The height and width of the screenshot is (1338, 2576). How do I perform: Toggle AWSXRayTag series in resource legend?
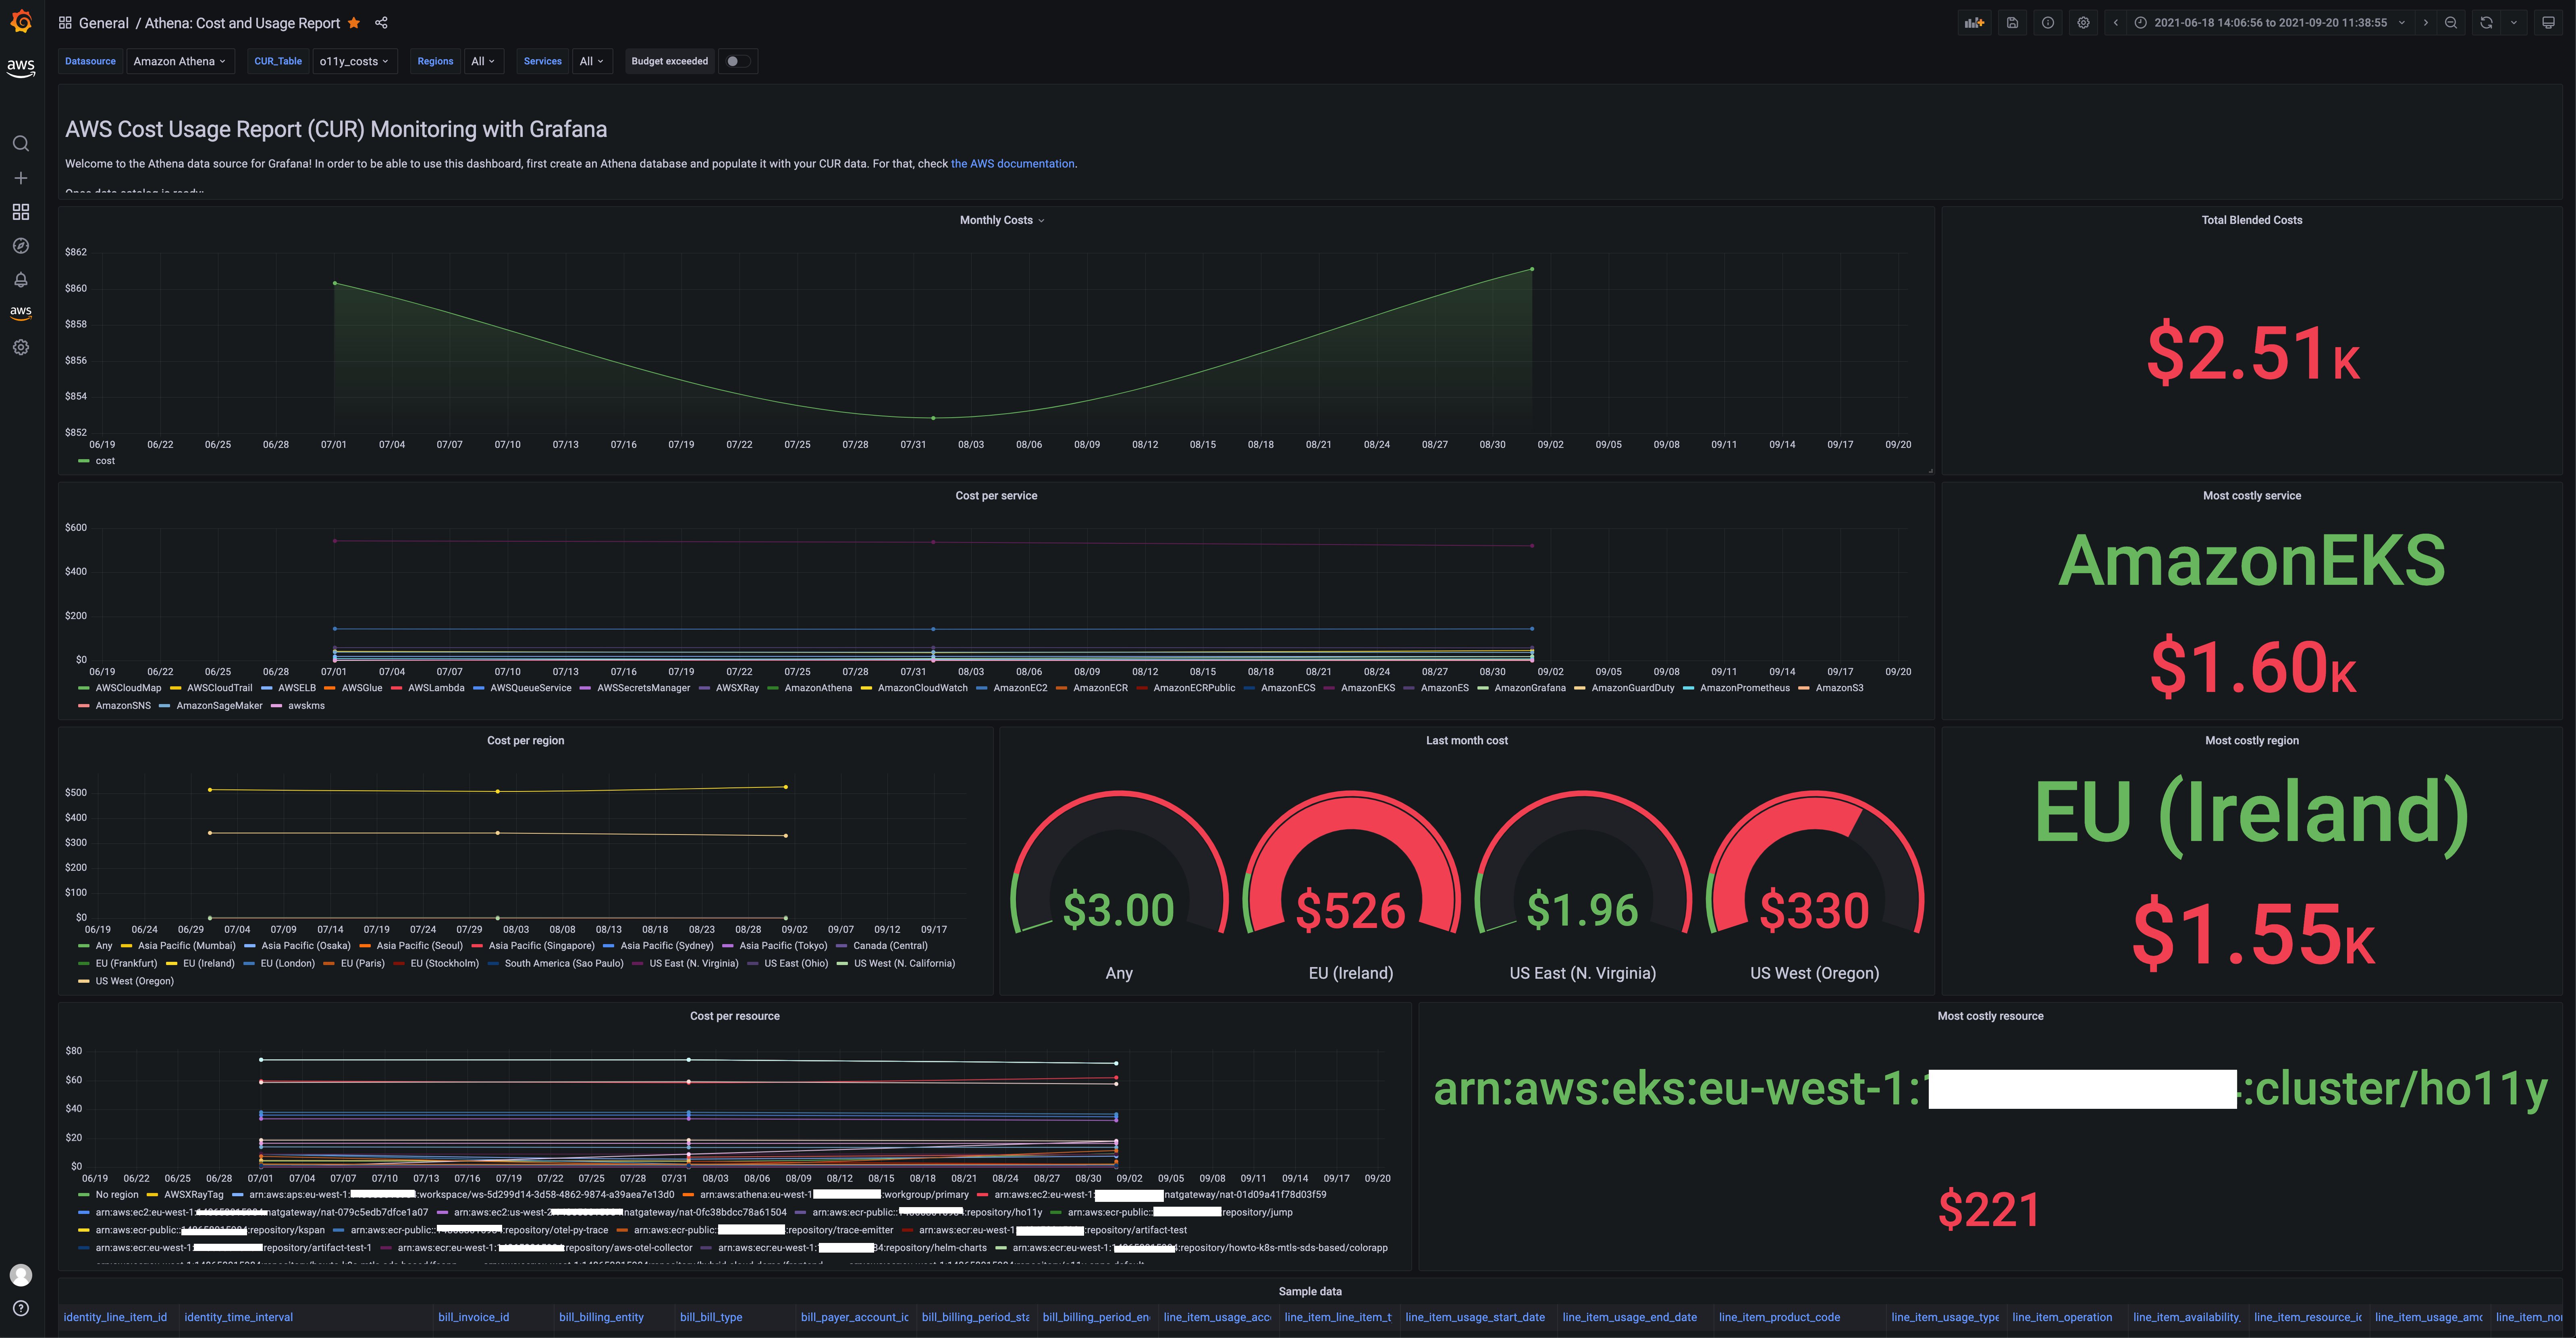tap(193, 1194)
